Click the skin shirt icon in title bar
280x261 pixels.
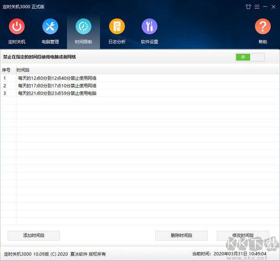click(x=248, y=7)
